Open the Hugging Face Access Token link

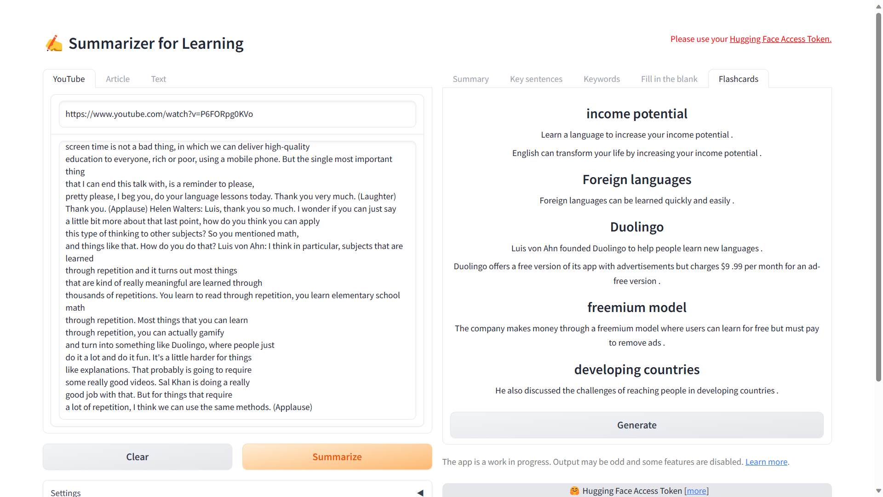click(x=780, y=39)
